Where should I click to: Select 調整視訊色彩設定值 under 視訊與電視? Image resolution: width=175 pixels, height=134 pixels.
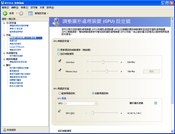pos(18,62)
